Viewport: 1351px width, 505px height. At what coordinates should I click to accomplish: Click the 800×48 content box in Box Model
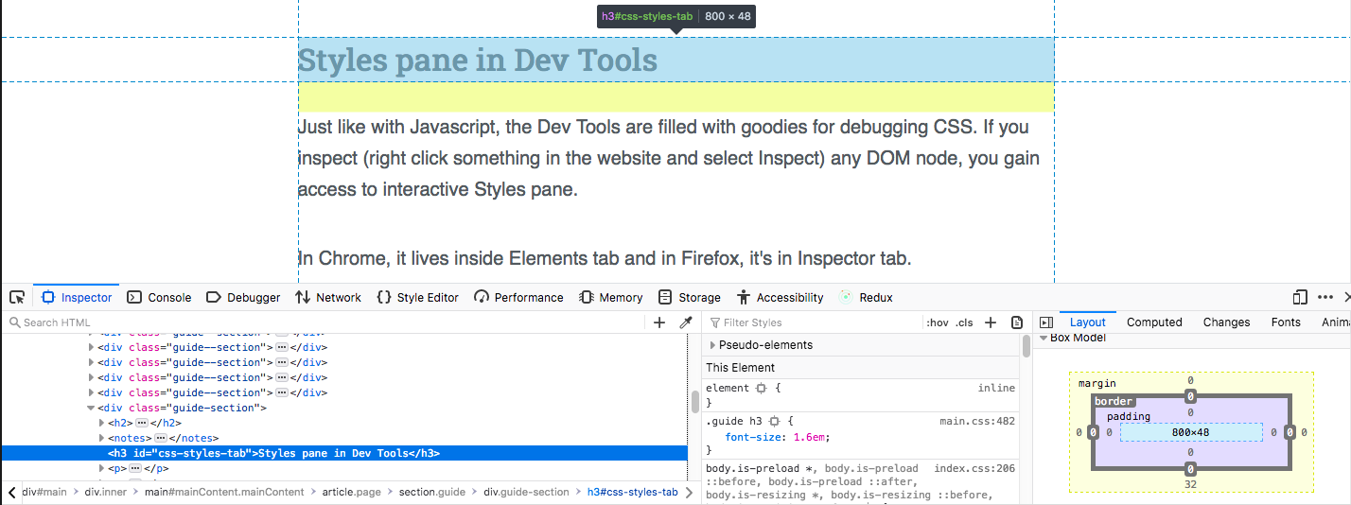pyautogui.click(x=1191, y=432)
